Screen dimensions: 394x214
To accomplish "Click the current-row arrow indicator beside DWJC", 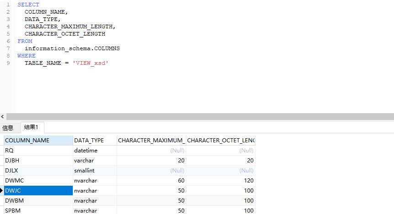I will (1, 190).
